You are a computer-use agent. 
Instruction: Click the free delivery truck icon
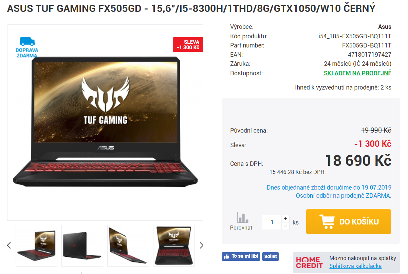[x=27, y=41]
